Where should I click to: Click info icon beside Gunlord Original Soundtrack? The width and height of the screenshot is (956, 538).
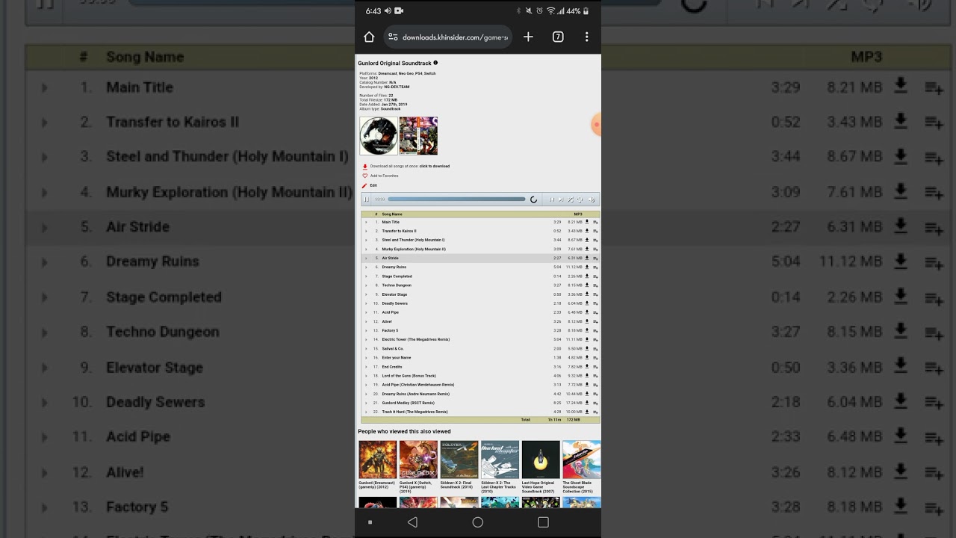tap(435, 63)
